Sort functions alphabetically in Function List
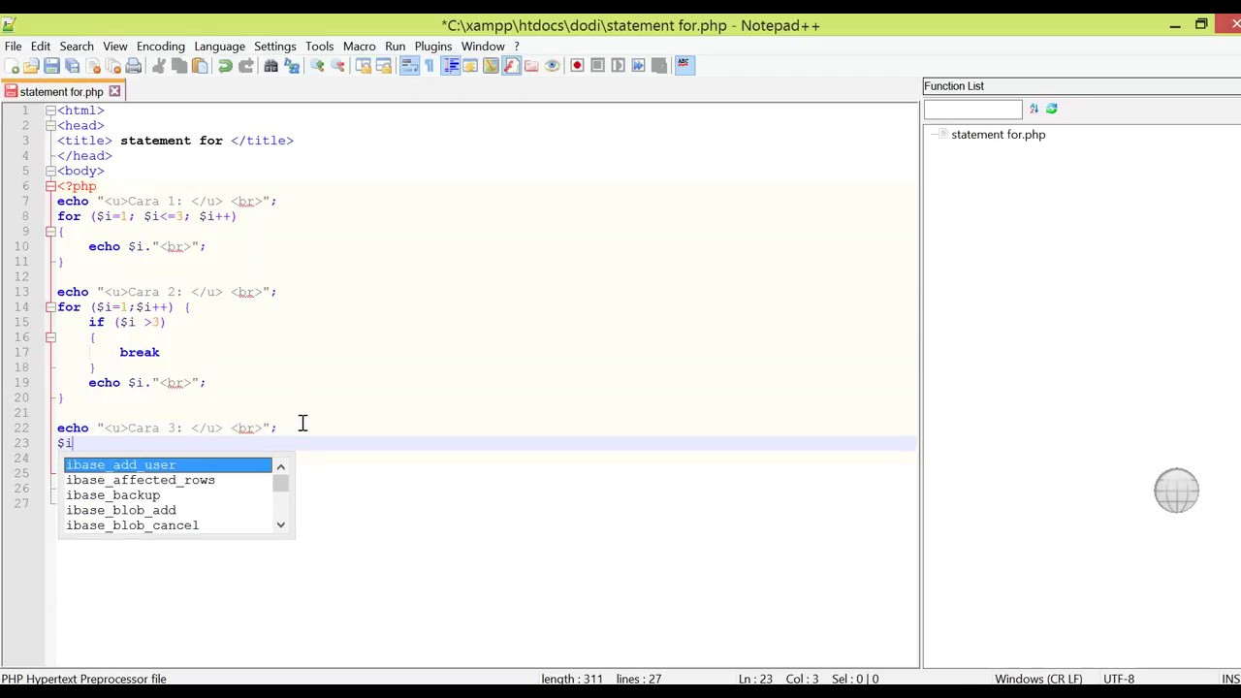 click(1034, 110)
